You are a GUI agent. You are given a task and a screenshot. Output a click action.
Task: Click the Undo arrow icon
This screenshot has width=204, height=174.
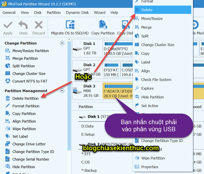[x=23, y=25]
